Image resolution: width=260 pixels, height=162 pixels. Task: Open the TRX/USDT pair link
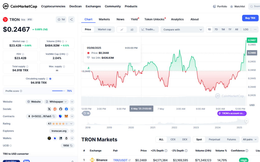pyautogui.click(x=122, y=160)
